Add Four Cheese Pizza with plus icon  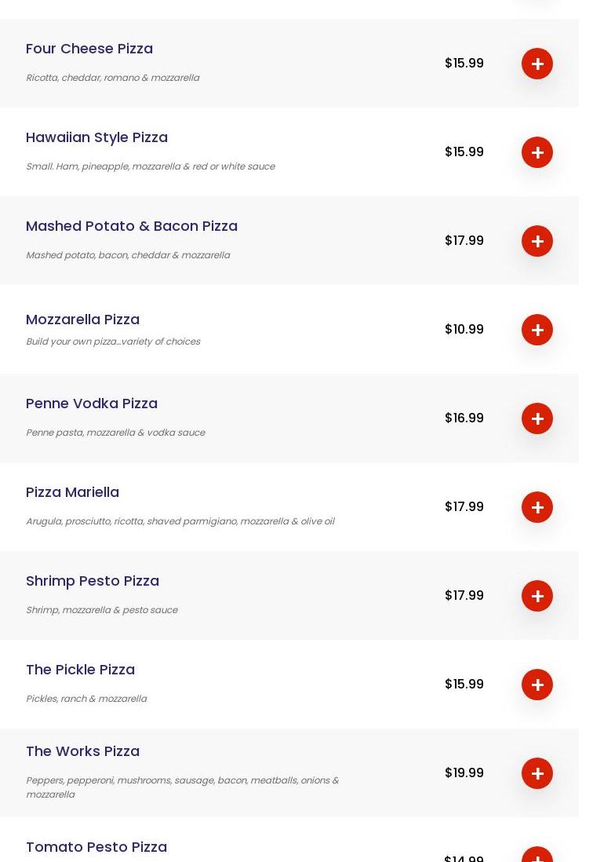tap(537, 64)
